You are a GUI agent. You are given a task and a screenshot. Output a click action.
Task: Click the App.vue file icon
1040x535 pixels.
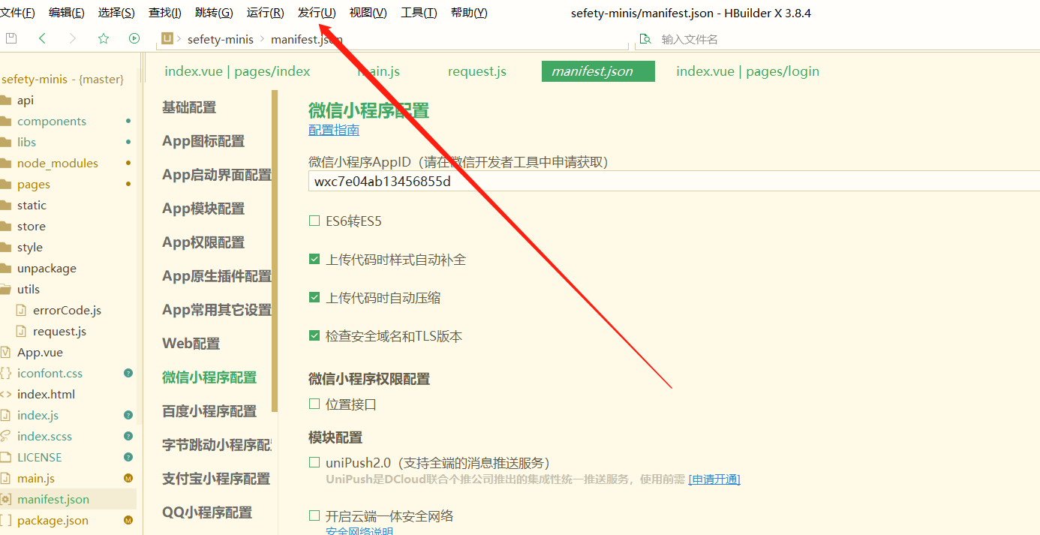(5, 353)
